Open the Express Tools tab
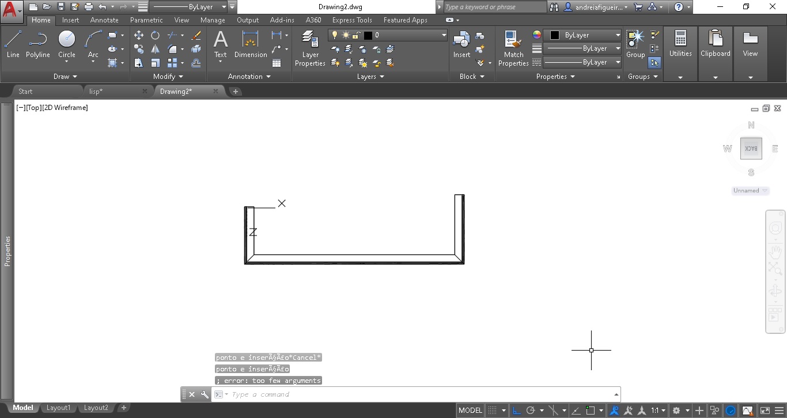Image resolution: width=787 pixels, height=418 pixels. (351, 20)
